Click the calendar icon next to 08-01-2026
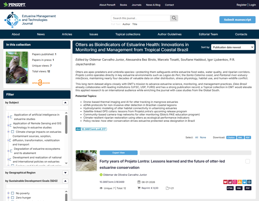 (x=139, y=182)
